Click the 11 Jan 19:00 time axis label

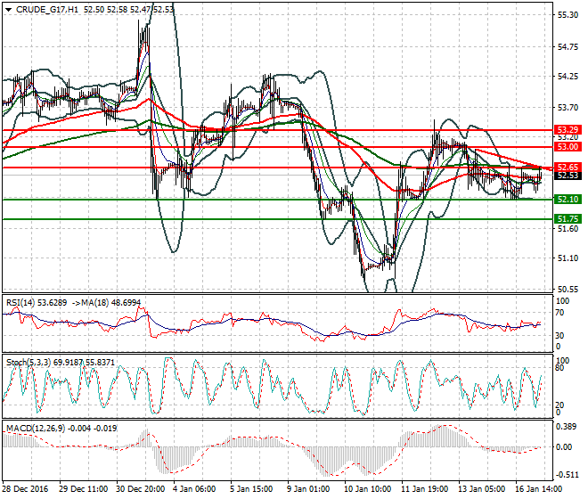(422, 490)
